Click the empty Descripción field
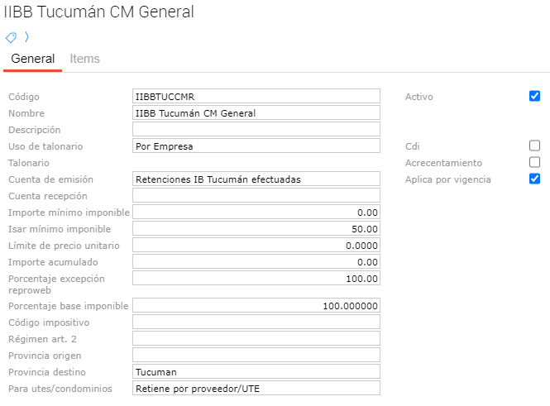This screenshot has height=406, width=550. tap(256, 129)
